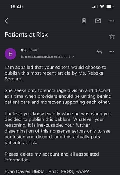120x175 pixels.
Task: Tap the 16:40 status bar clock
Action: pyautogui.click(x=16, y=6)
